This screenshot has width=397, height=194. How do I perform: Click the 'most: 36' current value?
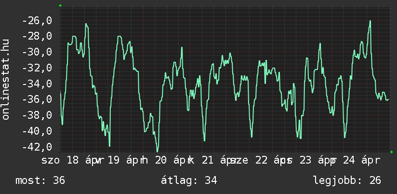[40, 180]
